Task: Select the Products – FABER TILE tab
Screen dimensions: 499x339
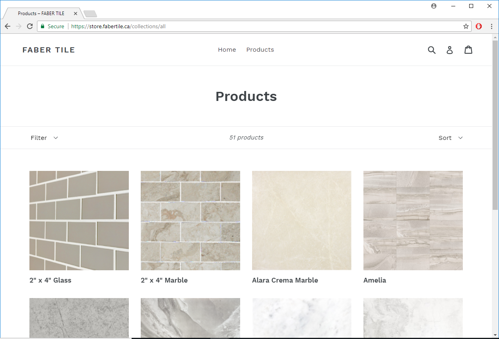Action: [43, 14]
